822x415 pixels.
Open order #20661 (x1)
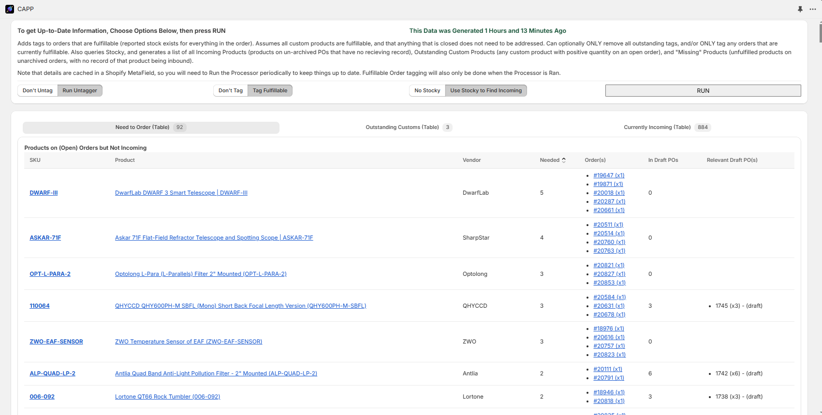609,210
